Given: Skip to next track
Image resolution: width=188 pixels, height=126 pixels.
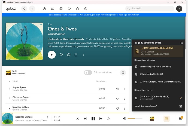Looking at the screenshot, I should 101,119.
